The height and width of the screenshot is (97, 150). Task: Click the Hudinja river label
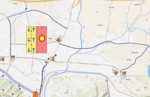[x=83, y=41]
